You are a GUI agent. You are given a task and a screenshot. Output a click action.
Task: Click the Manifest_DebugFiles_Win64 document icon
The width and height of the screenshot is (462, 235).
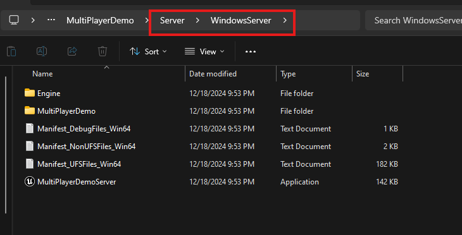point(30,128)
